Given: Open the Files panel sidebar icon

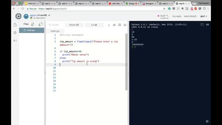Looking at the screenshot, I should tap(15, 25).
